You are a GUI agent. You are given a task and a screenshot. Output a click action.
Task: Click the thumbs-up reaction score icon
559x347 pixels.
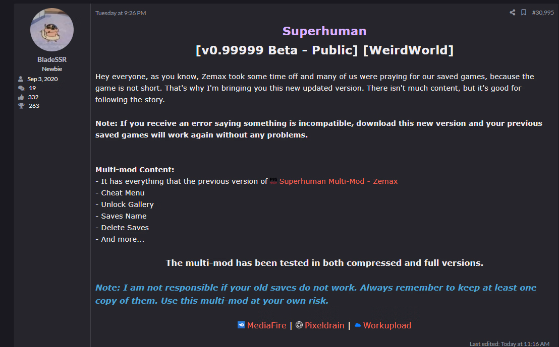21,97
